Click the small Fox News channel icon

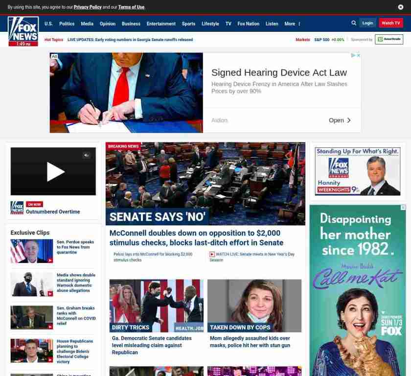click(x=17, y=208)
